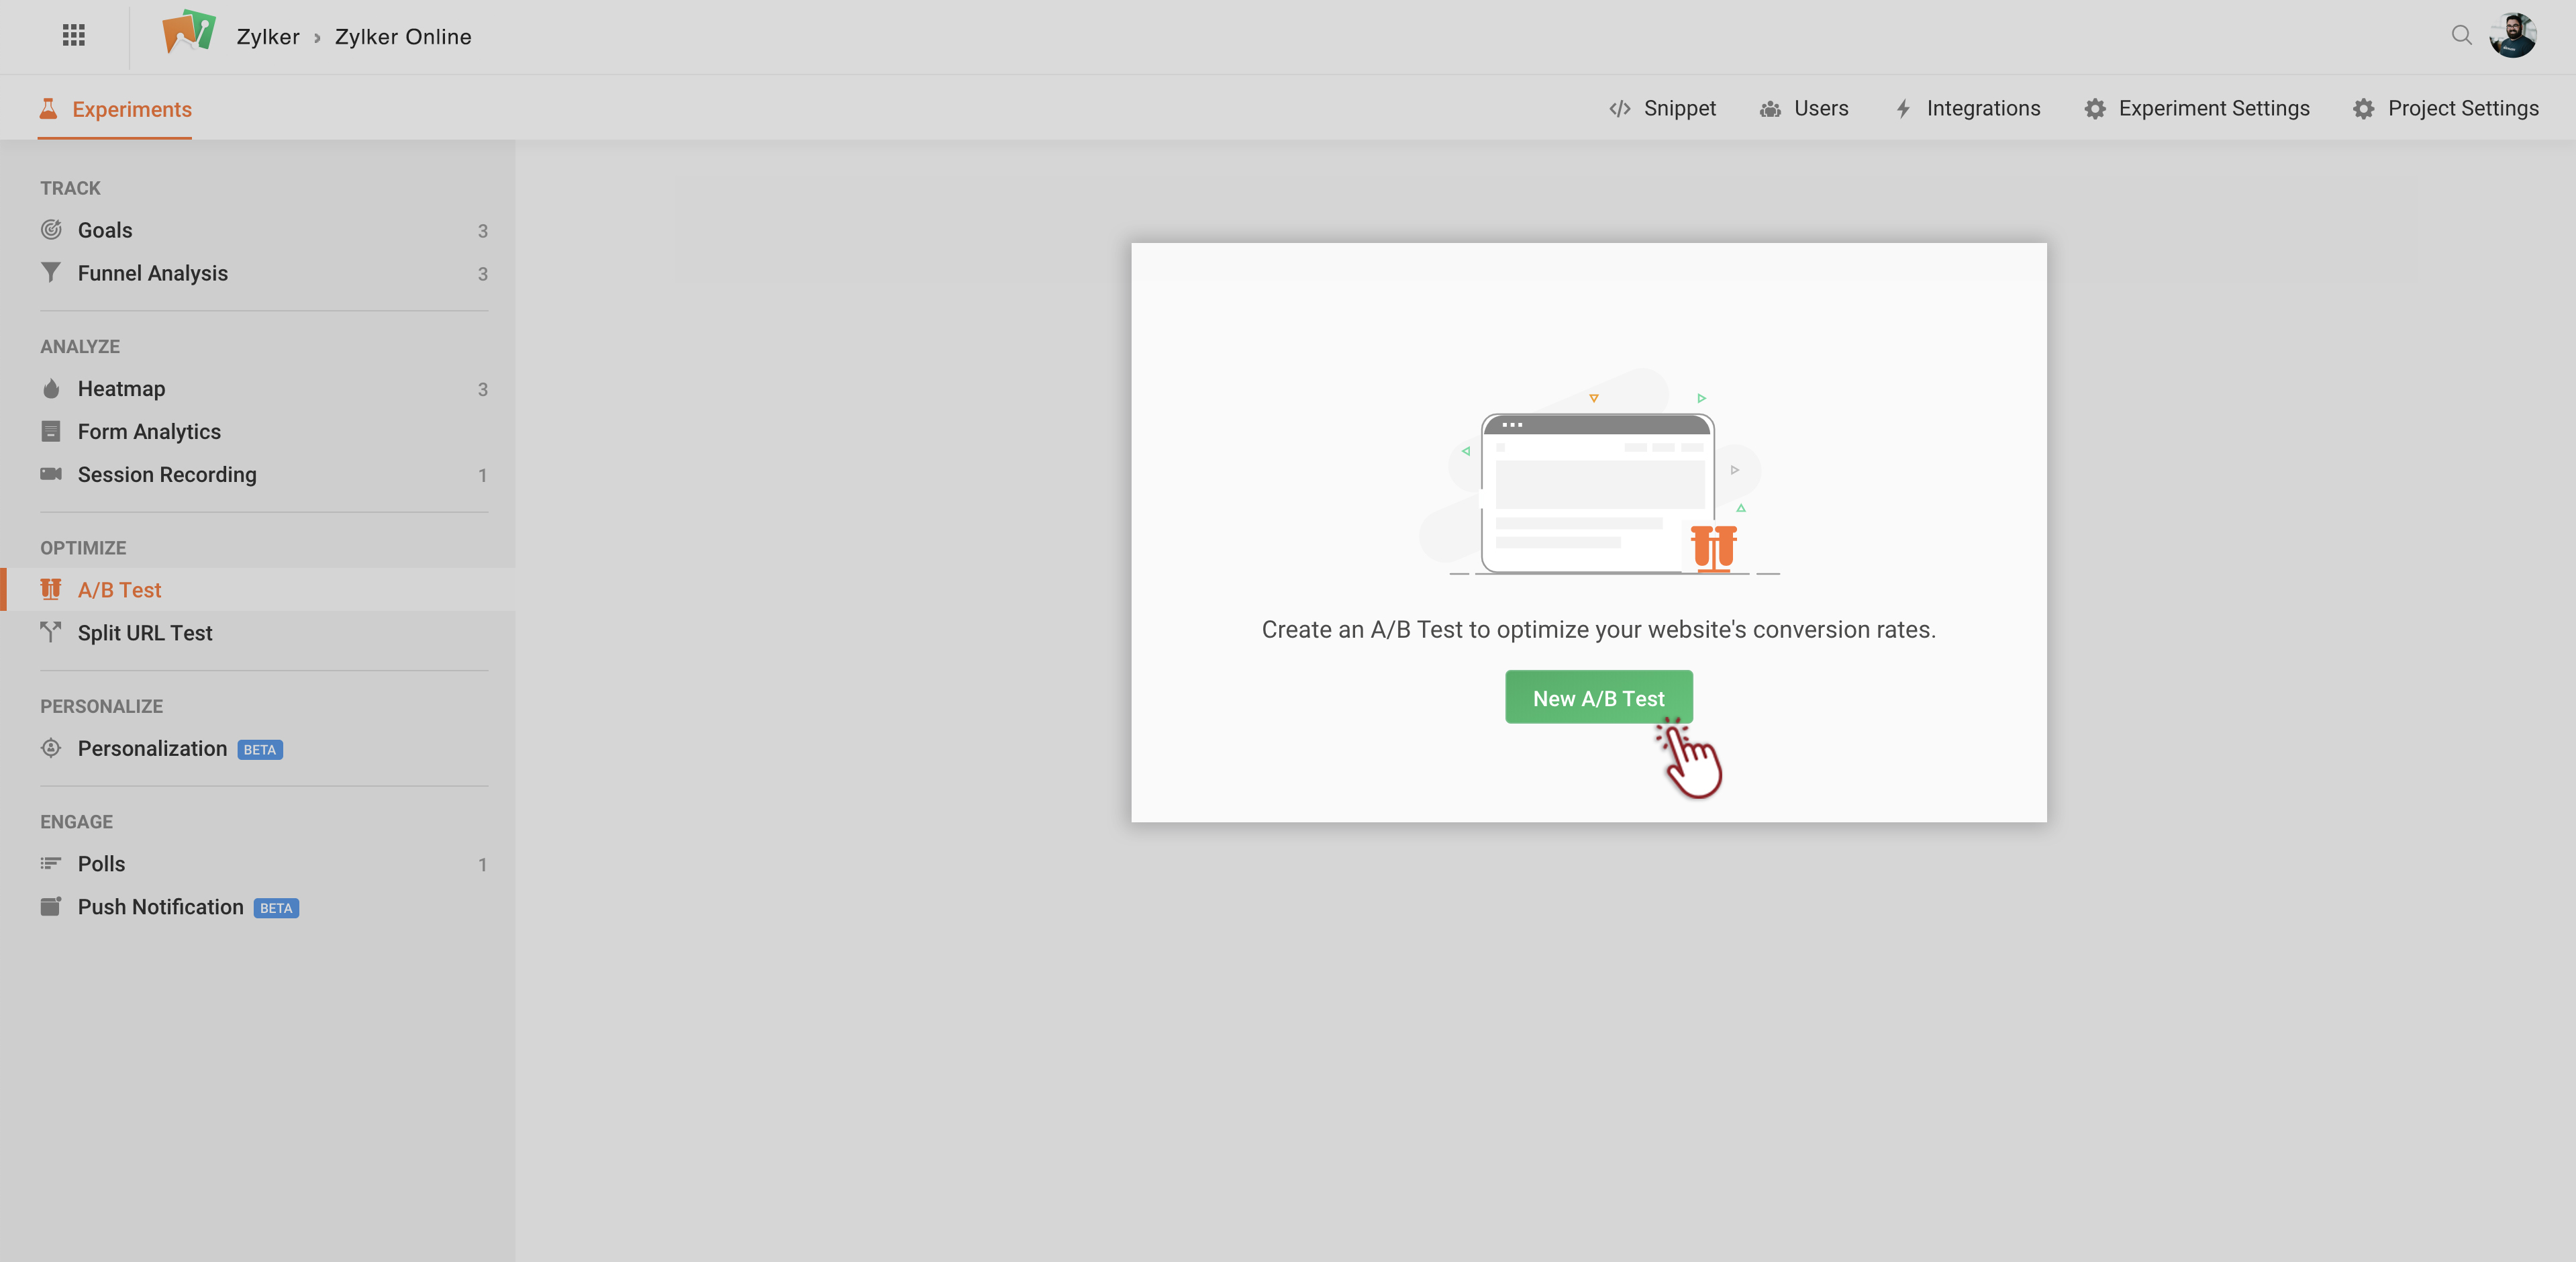
Task: Open the Users section
Action: [x=1804, y=109]
